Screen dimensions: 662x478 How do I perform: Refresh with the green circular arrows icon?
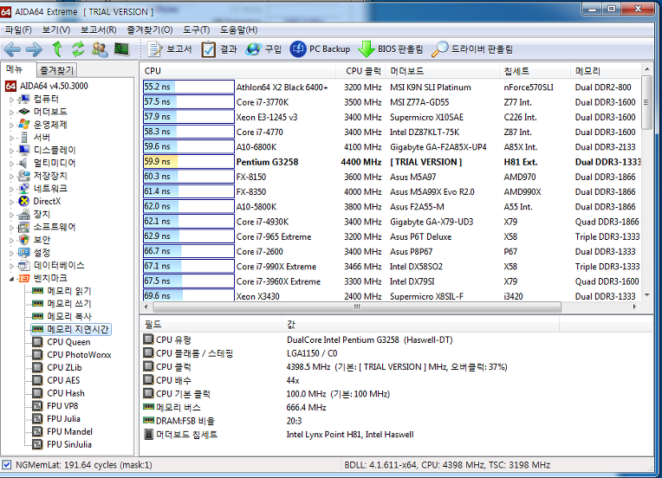pyautogui.click(x=78, y=49)
